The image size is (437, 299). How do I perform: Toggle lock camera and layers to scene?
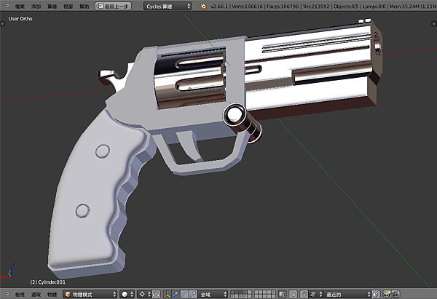(x=282, y=294)
